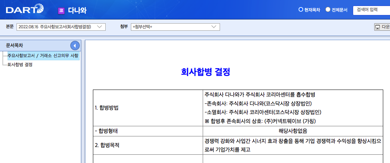The height and width of the screenshot is (163, 390).
Task: Click the DART logo
Action: pos(24,9)
